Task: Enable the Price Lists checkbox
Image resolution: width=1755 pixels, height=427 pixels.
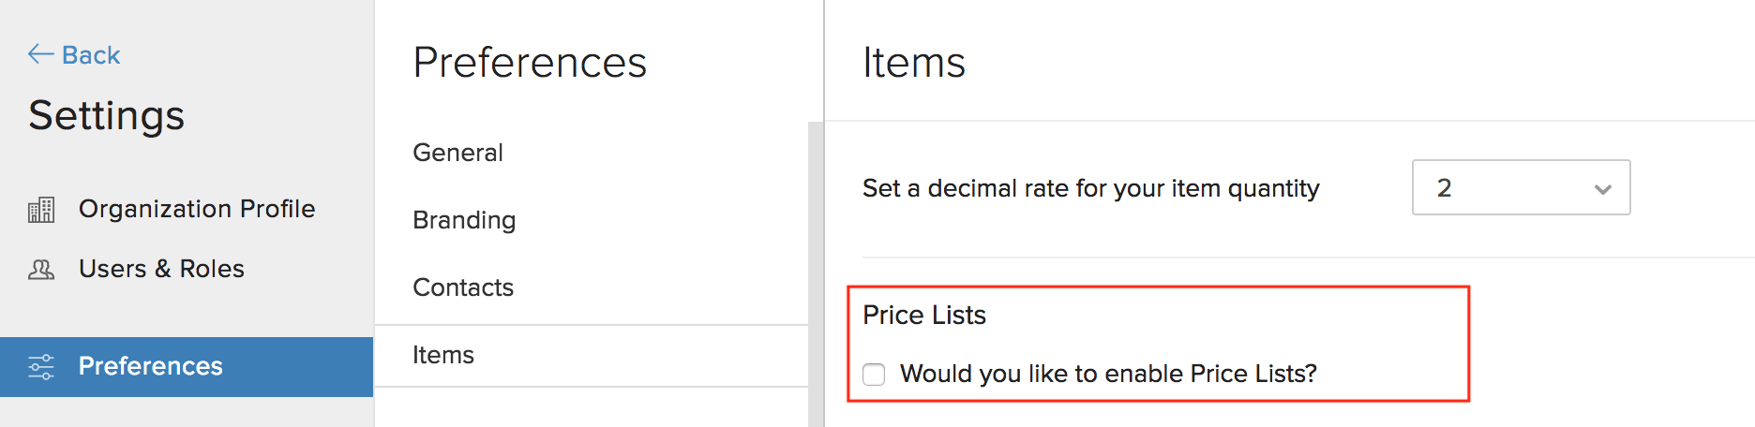Action: tap(874, 375)
